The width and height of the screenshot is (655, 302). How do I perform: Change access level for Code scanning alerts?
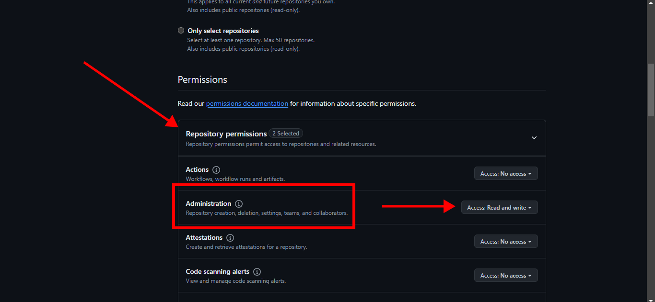tap(506, 276)
